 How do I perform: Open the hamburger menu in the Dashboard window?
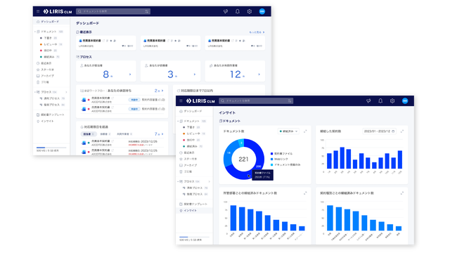(x=38, y=11)
